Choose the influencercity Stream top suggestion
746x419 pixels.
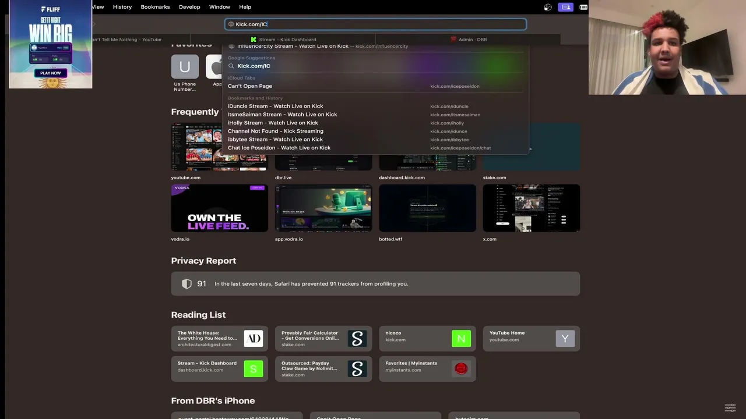[376, 46]
